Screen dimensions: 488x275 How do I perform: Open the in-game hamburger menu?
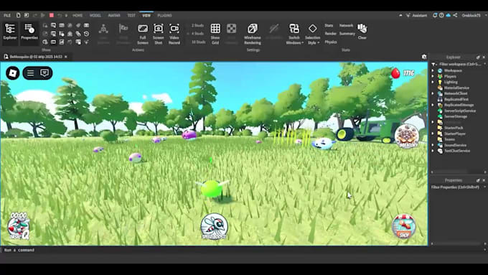pyautogui.click(x=30, y=73)
